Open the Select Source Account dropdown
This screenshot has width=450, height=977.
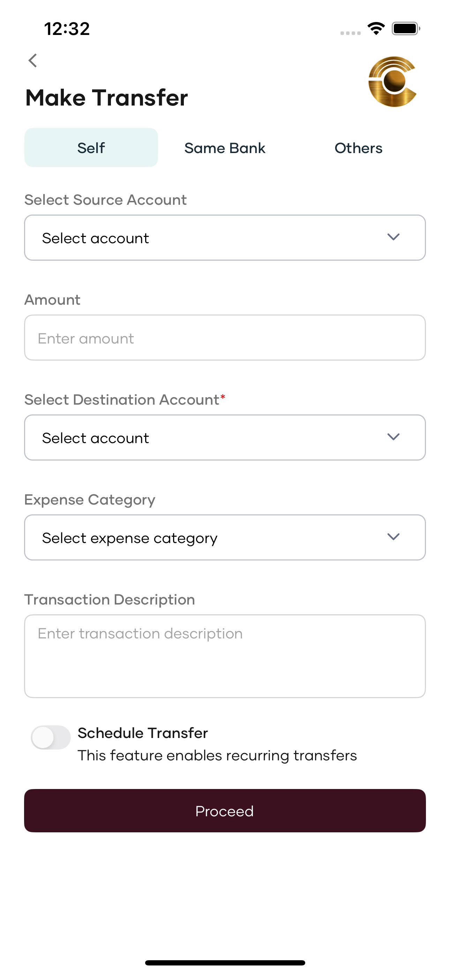(225, 238)
